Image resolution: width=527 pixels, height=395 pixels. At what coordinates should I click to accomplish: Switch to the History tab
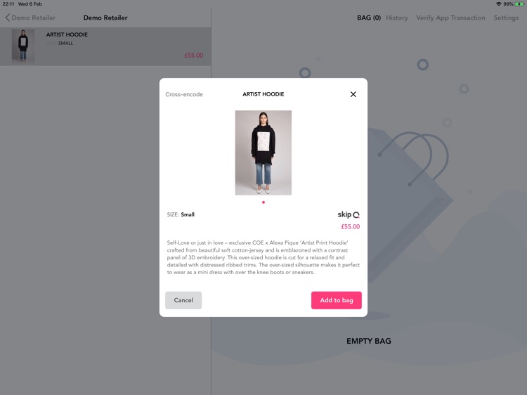[396, 18]
